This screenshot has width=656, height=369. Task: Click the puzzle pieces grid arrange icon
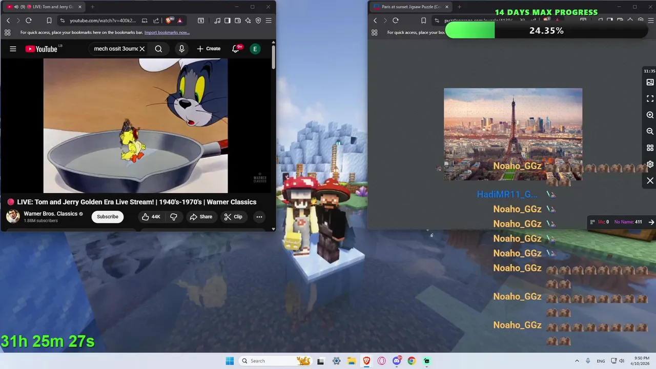tap(650, 148)
